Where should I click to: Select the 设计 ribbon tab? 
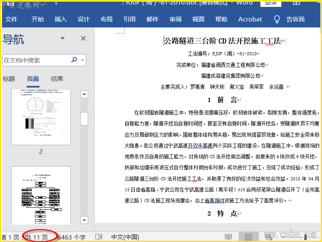pyautogui.click(x=84, y=19)
